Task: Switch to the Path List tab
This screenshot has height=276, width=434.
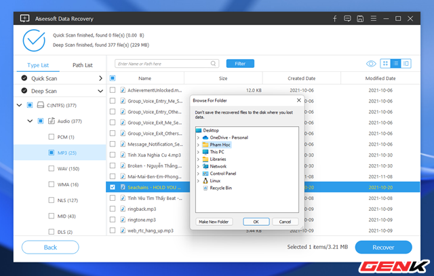Action: pos(83,65)
